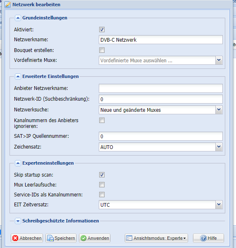This screenshot has height=248, width=236.
Task: Uncheck the Aktiviert checkbox
Action: coord(102,29)
